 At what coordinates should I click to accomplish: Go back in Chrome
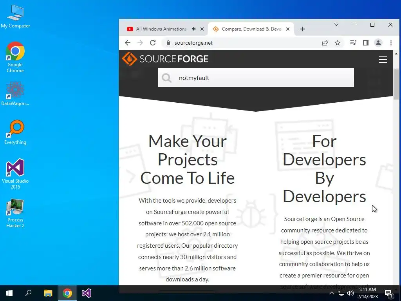[128, 43]
